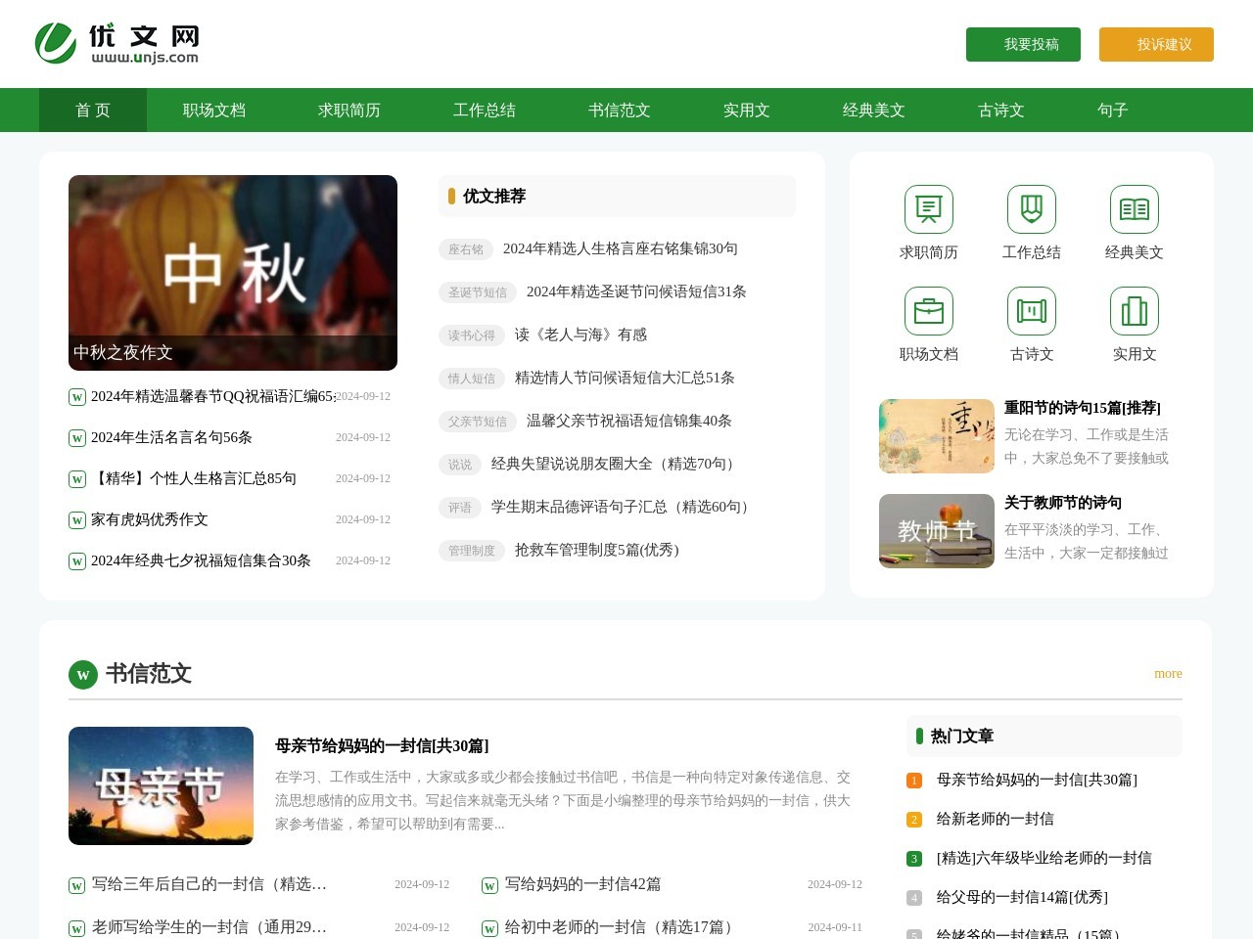This screenshot has height=939, width=1253.
Task: Open 工作总结 navigation menu item
Action: coord(485,111)
